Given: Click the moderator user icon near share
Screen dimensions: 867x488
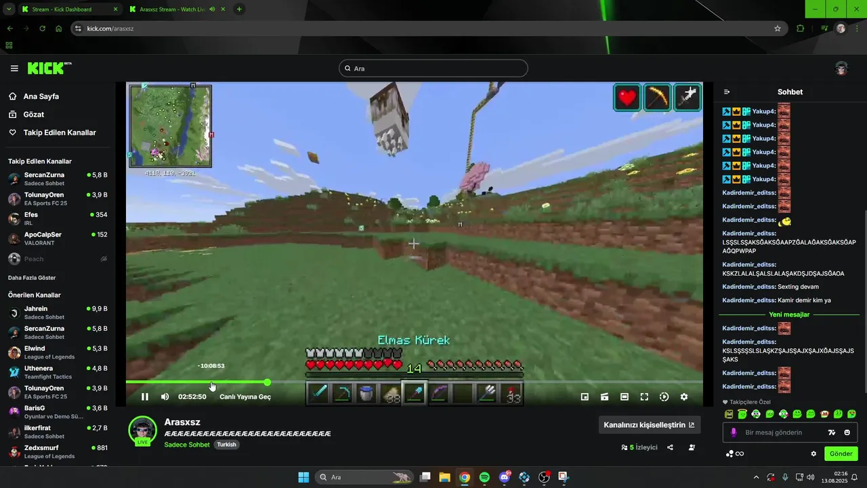Looking at the screenshot, I should 692,447.
